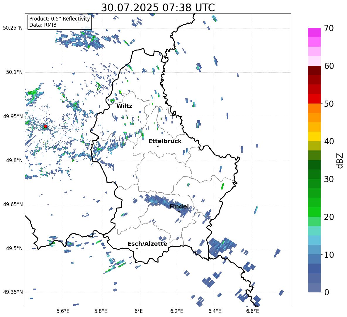
Task: Click the Esch/Alzette city label
Action: [x=147, y=244]
